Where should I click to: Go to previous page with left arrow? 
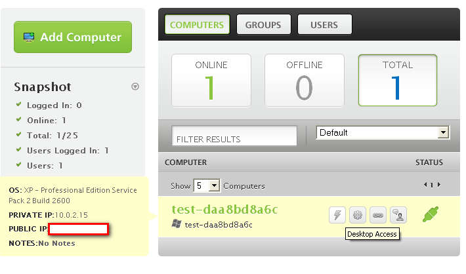click(425, 185)
